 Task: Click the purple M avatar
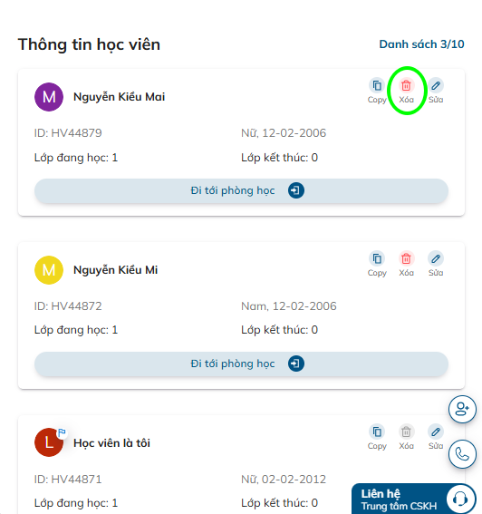coord(49,97)
